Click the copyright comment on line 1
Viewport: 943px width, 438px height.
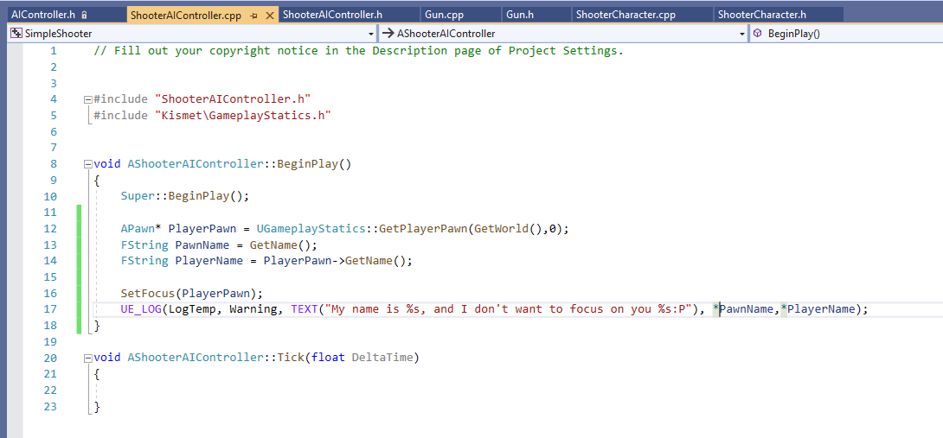(358, 50)
